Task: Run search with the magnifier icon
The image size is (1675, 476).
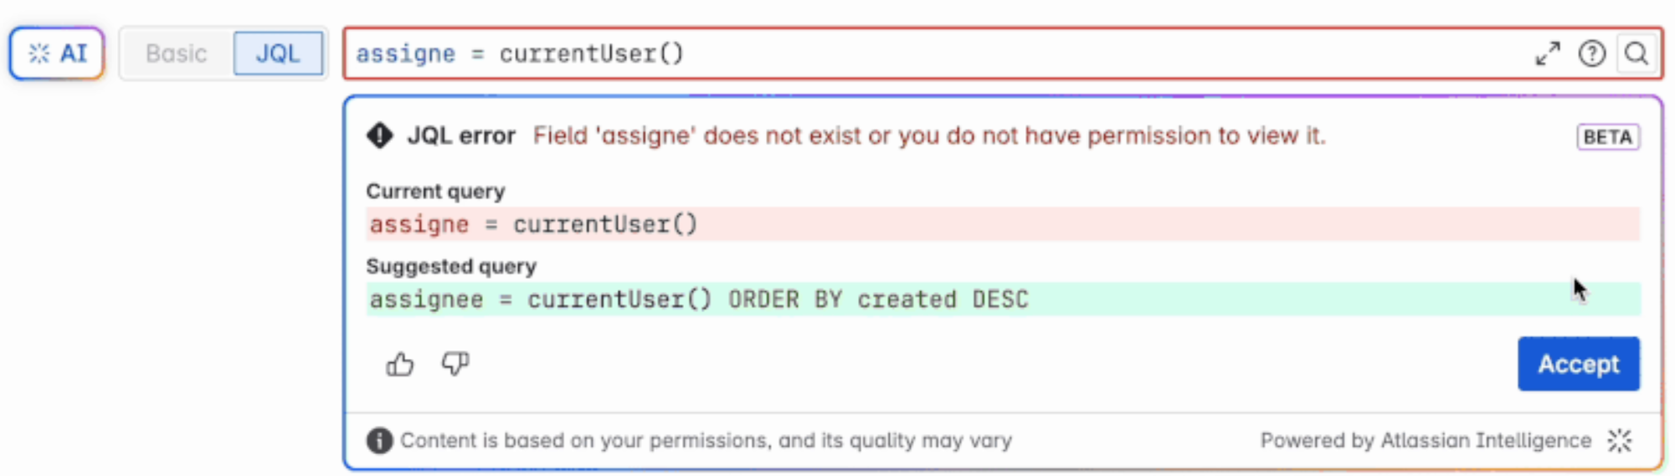Action: pyautogui.click(x=1636, y=54)
